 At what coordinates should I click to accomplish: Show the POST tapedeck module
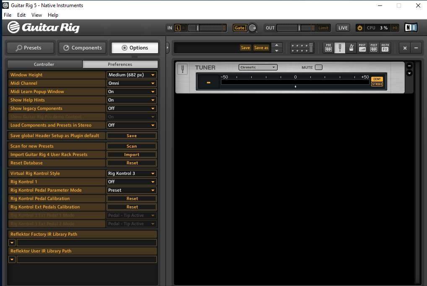(x=373, y=48)
